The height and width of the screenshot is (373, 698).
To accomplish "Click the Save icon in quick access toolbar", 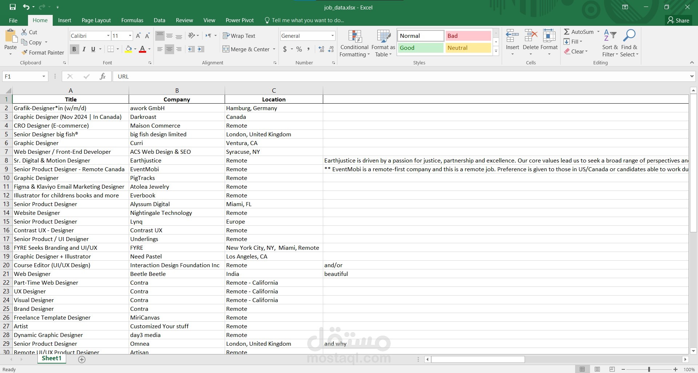I will [x=13, y=7].
